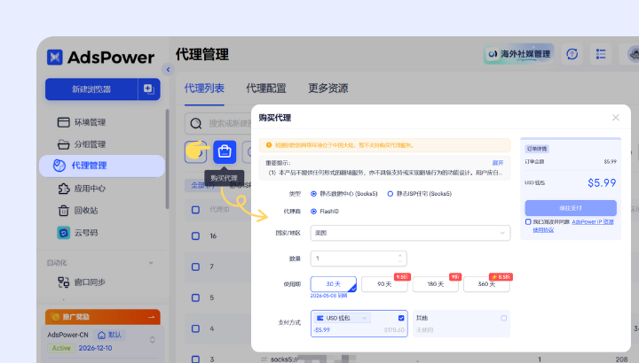Close the 购买代理 dialog
The width and height of the screenshot is (639, 363).
pos(616,118)
